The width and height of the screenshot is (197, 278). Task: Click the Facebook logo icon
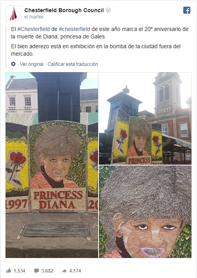tap(187, 10)
